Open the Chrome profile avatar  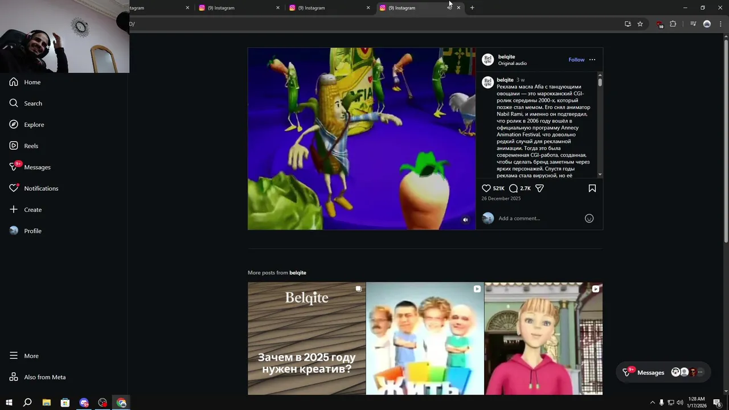click(707, 24)
